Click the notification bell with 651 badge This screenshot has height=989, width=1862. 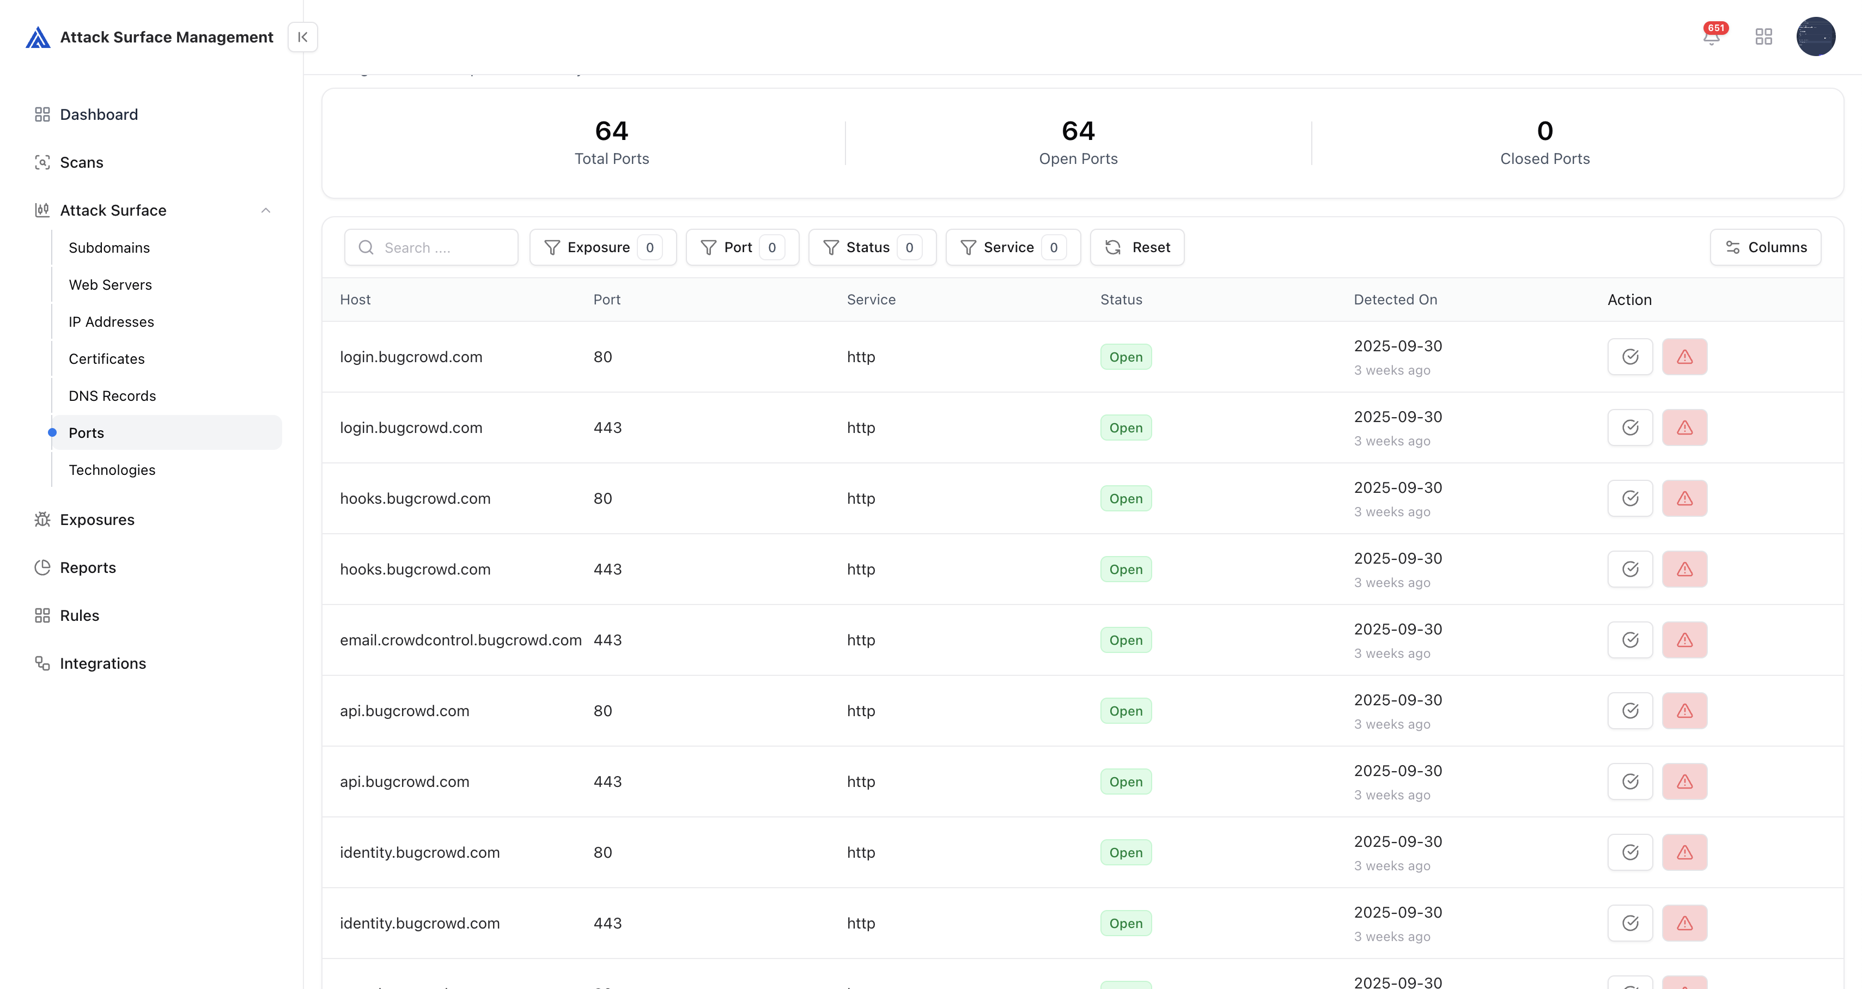click(1711, 36)
